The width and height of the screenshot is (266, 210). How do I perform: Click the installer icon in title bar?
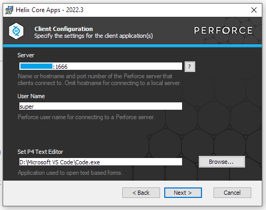click(9, 10)
